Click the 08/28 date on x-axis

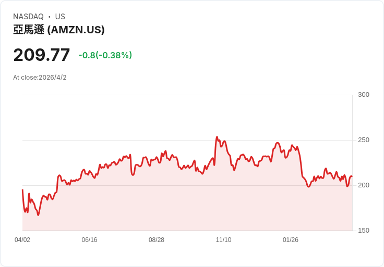[157, 240]
